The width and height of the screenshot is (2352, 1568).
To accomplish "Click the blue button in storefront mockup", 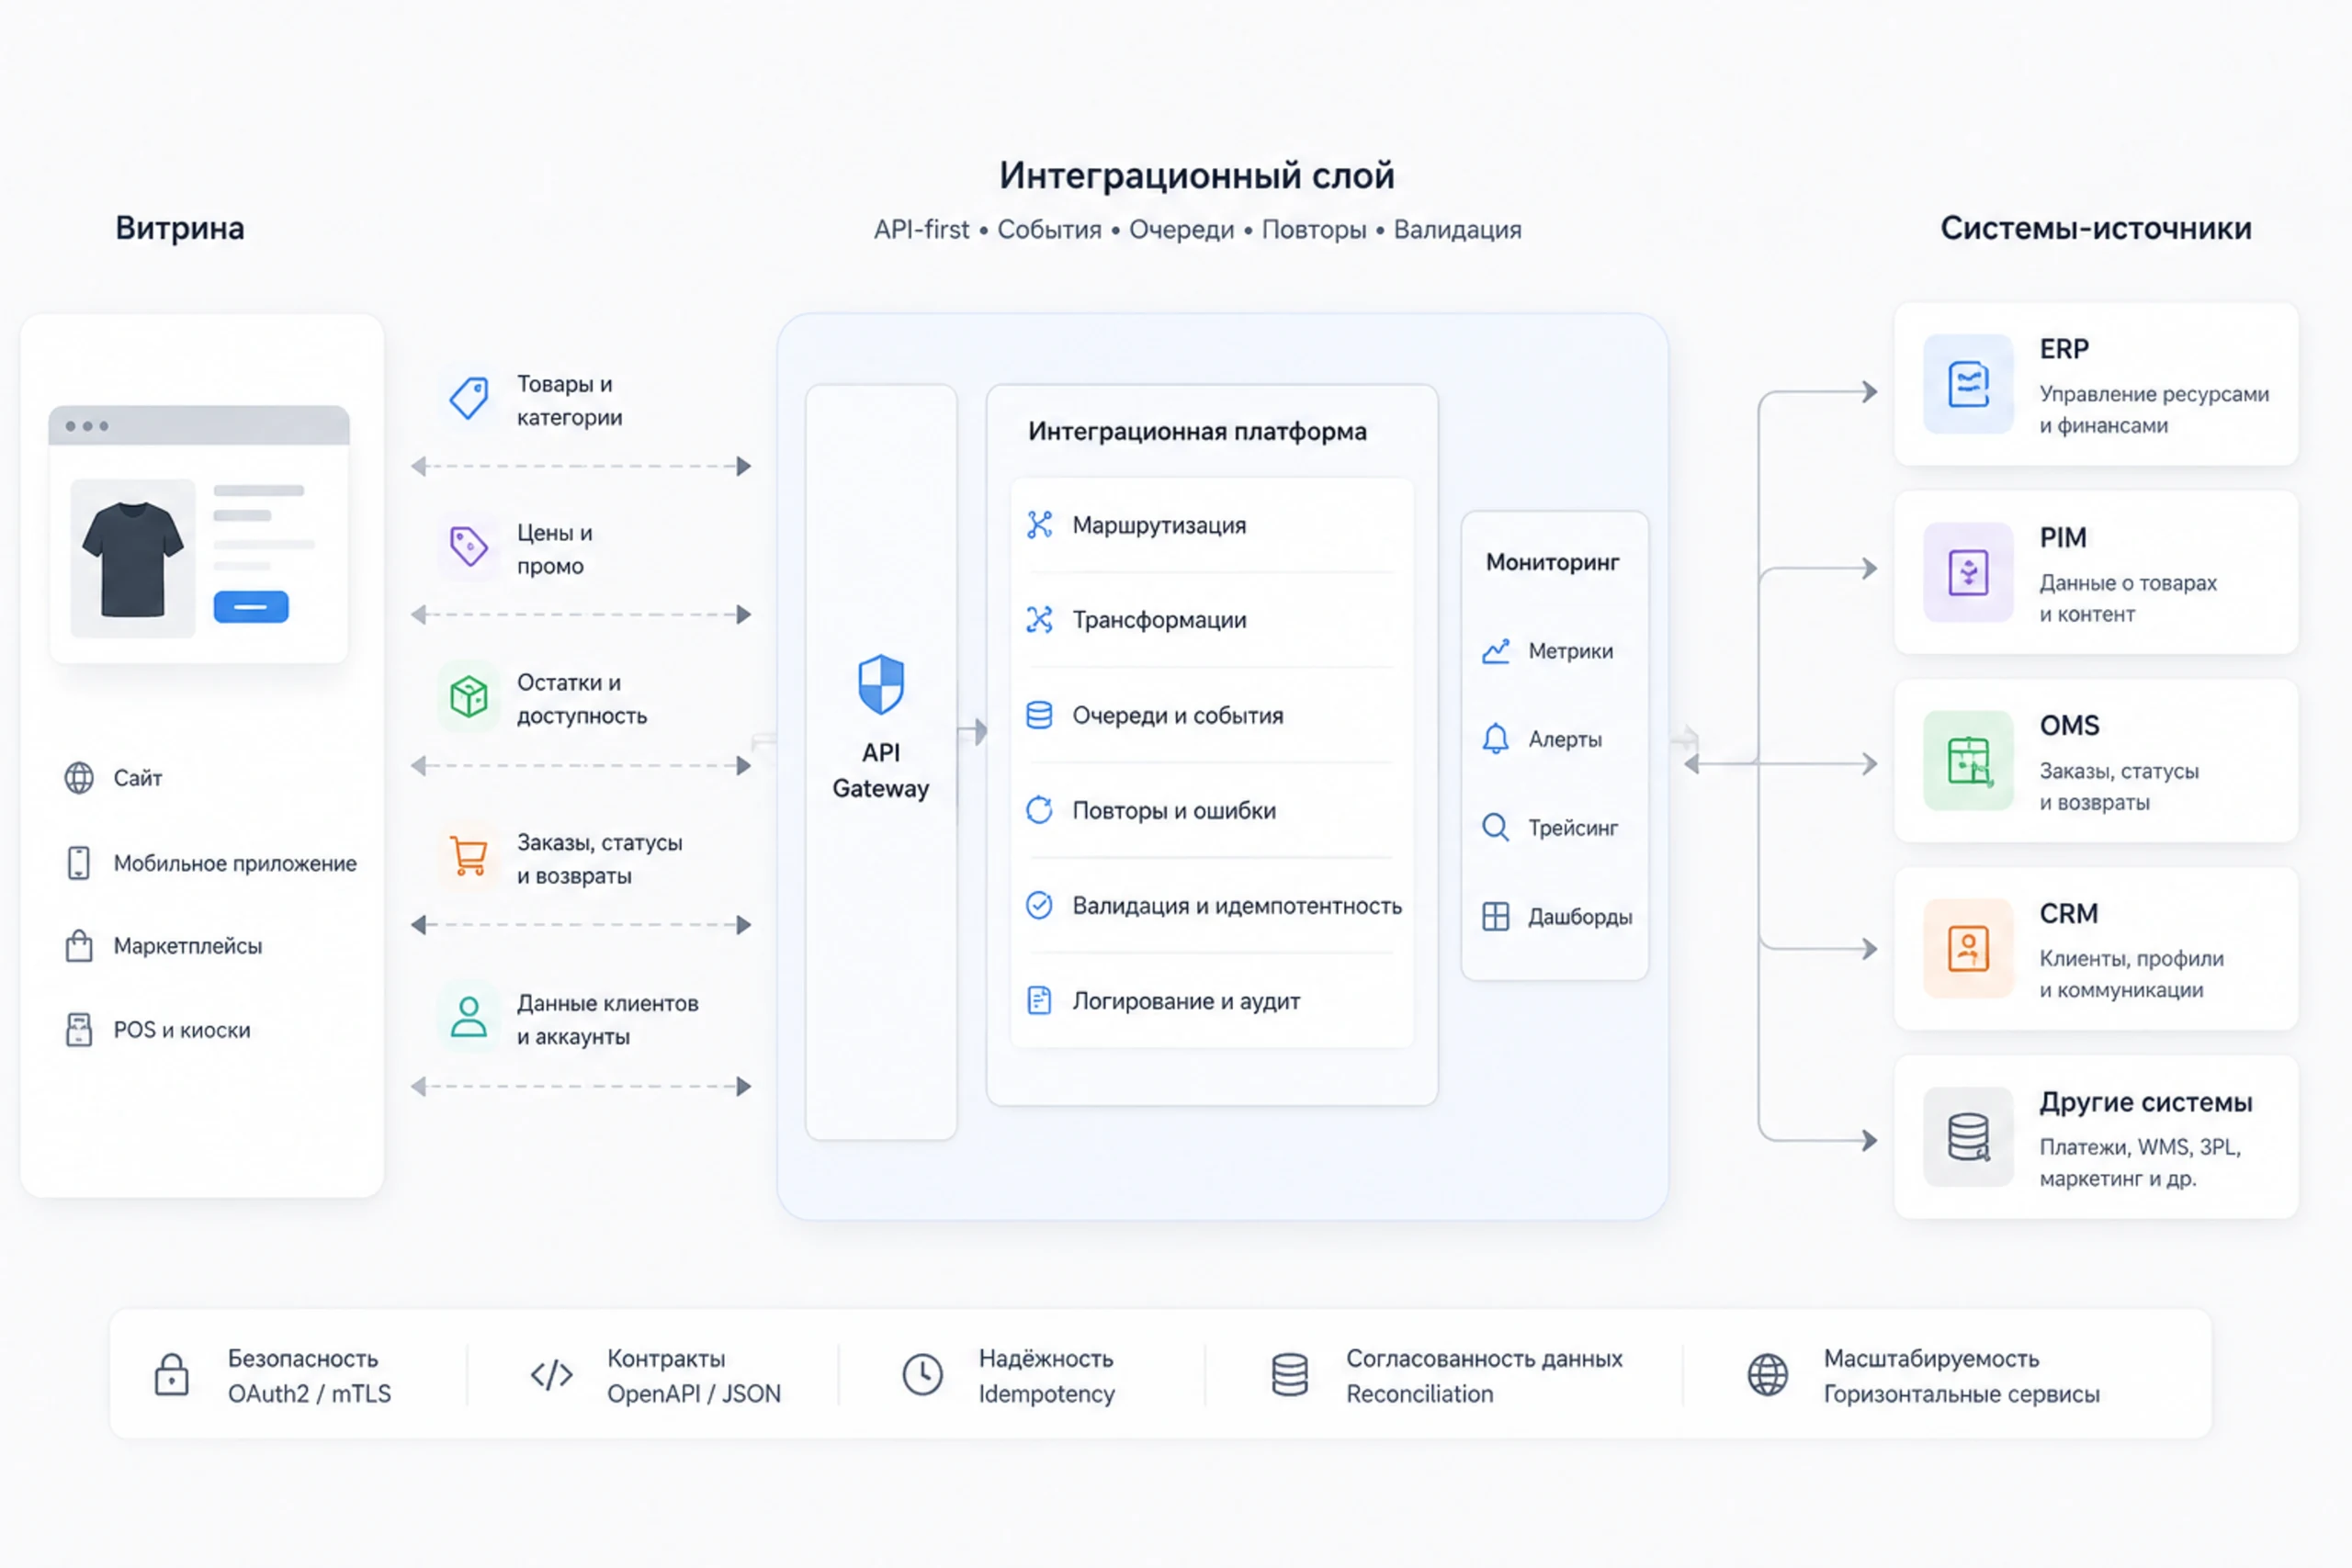I will pyautogui.click(x=251, y=607).
